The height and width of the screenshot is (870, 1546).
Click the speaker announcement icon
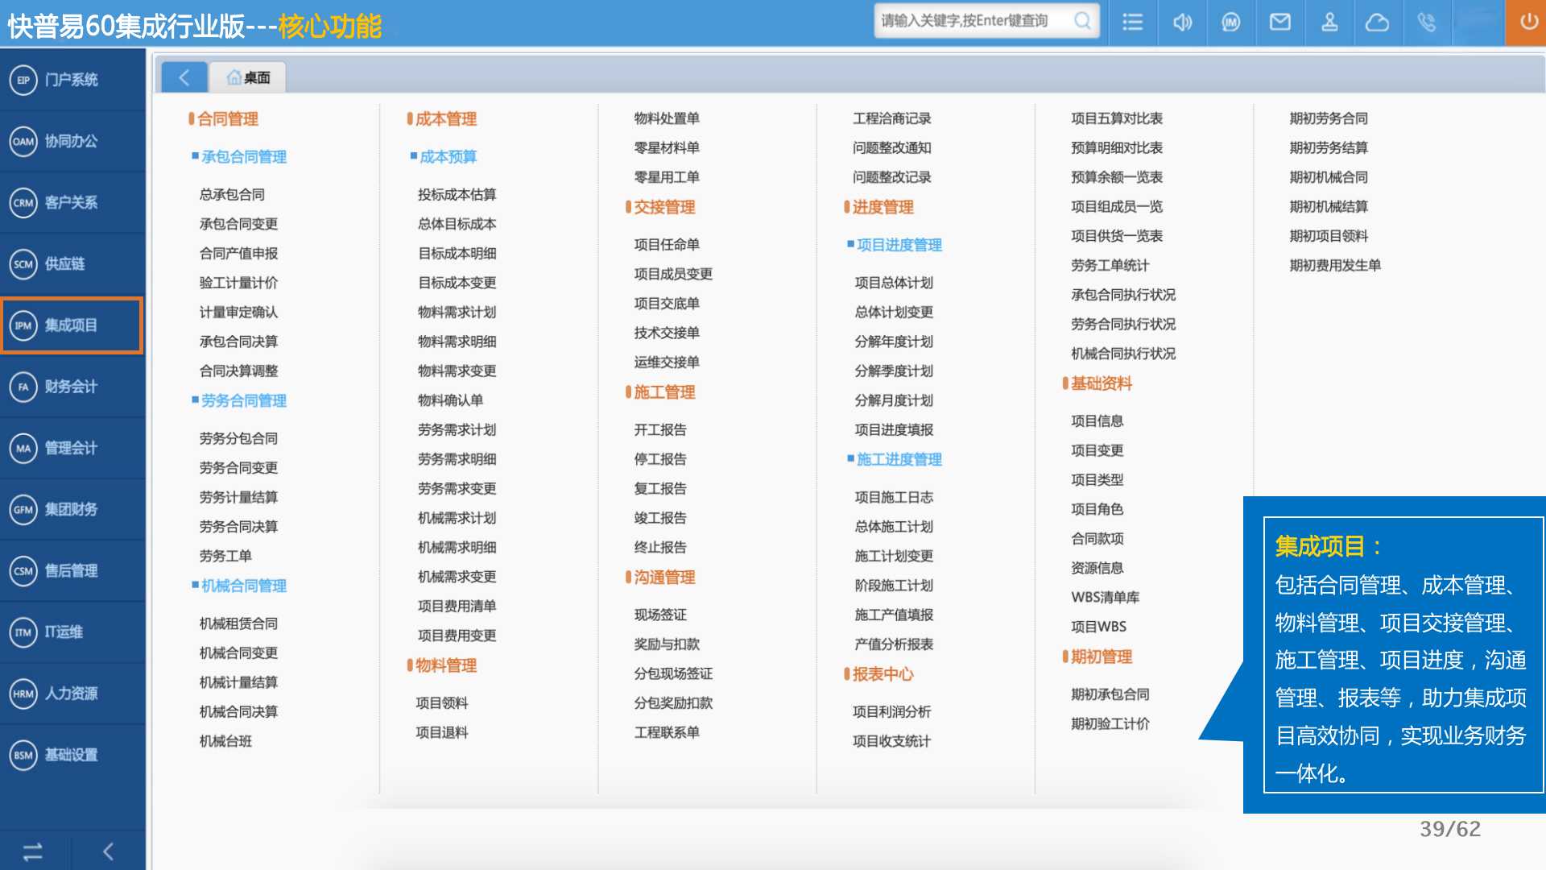click(x=1182, y=22)
